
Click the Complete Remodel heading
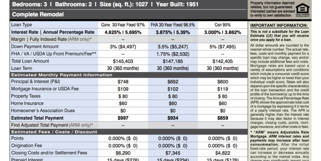38,15
